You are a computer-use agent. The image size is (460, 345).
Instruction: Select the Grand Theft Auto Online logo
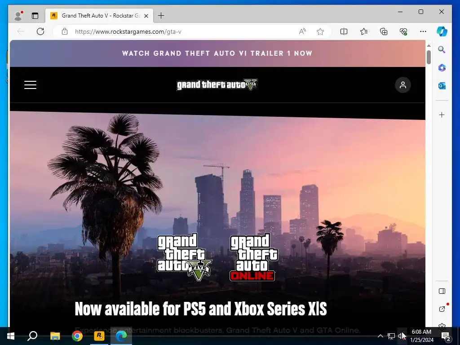tap(254, 257)
